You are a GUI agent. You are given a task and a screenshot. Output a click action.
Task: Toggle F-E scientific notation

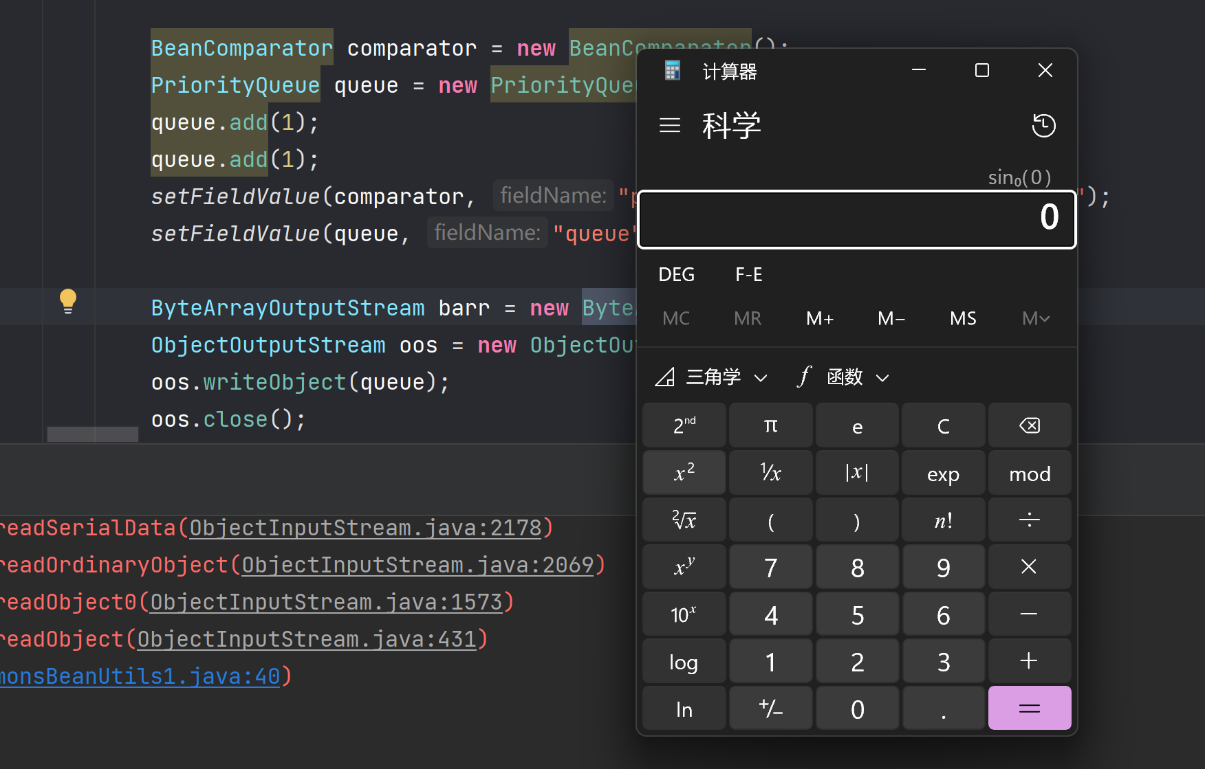point(749,275)
